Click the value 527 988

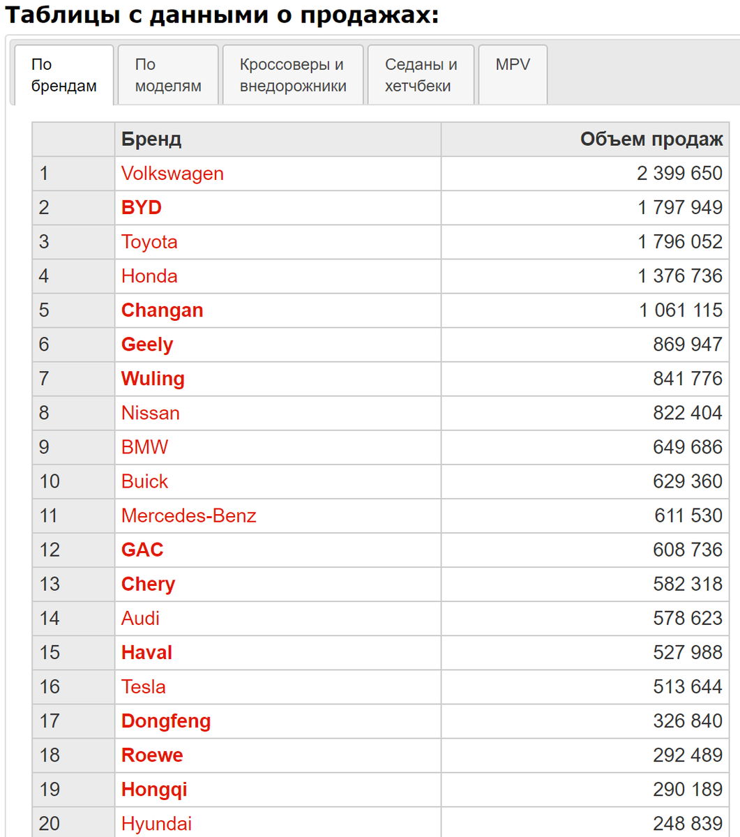[688, 652]
